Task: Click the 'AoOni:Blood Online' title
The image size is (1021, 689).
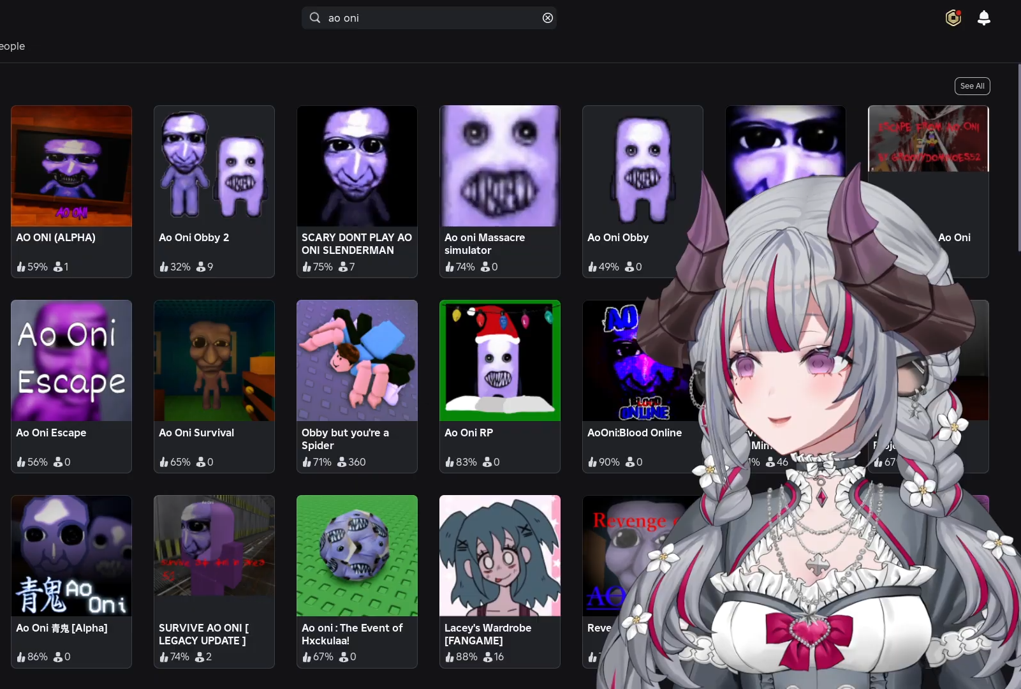Action: [635, 433]
